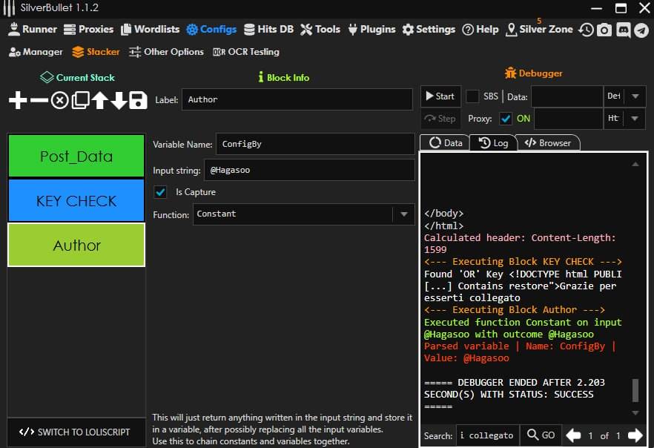Remove the selected block with the minus icon
This screenshot has width=654, height=448.
pyautogui.click(x=39, y=101)
